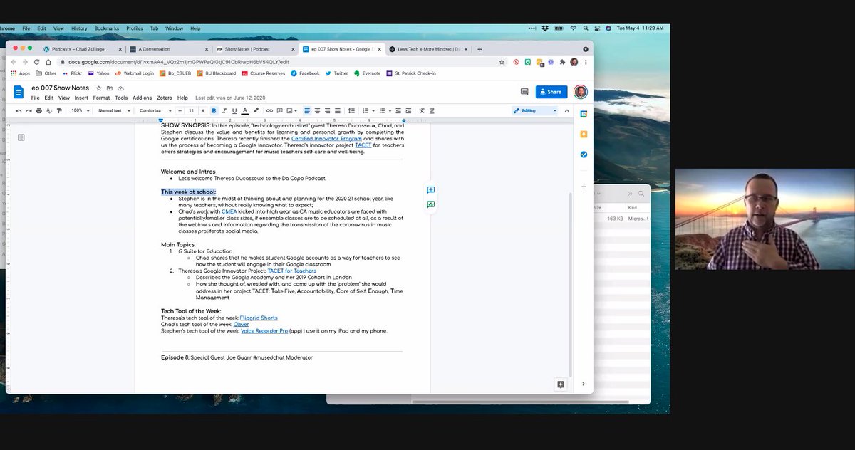Image resolution: width=855 pixels, height=450 pixels.
Task: Click the Undo icon in Docs toolbar
Action: point(19,111)
